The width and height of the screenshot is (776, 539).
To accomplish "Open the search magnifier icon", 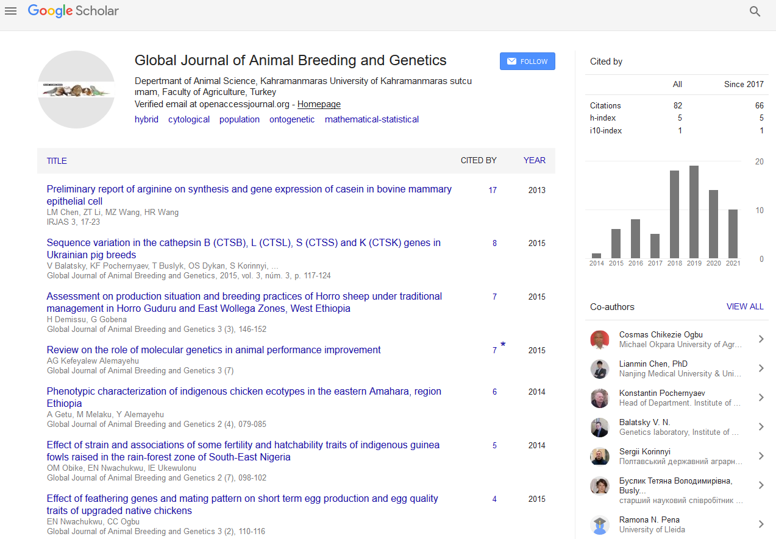I will tap(755, 12).
